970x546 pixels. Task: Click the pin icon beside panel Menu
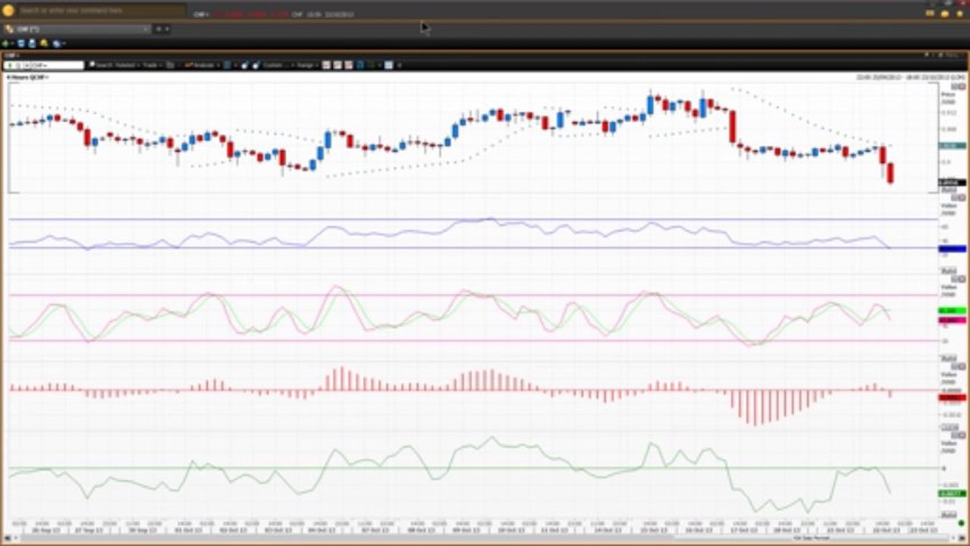tap(927, 55)
